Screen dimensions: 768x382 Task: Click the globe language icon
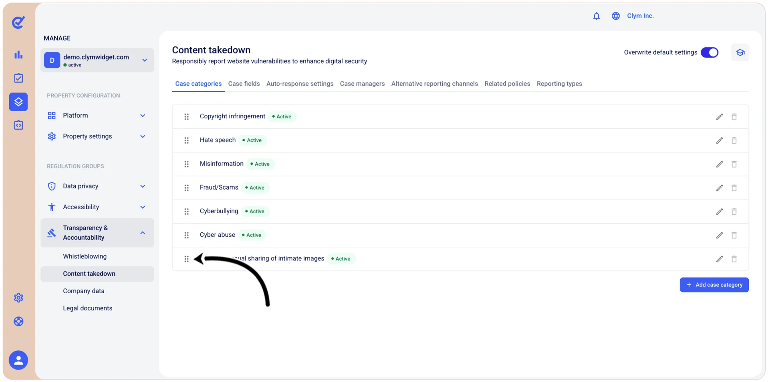coord(615,16)
